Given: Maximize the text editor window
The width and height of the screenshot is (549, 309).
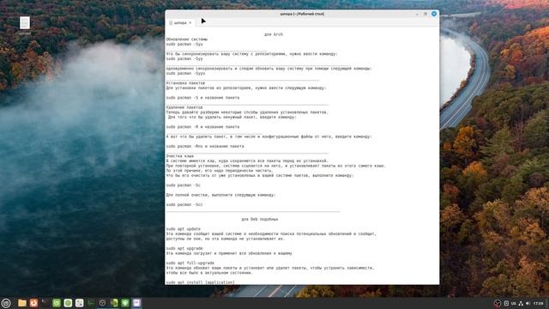Looking at the screenshot, I should pos(425,14).
